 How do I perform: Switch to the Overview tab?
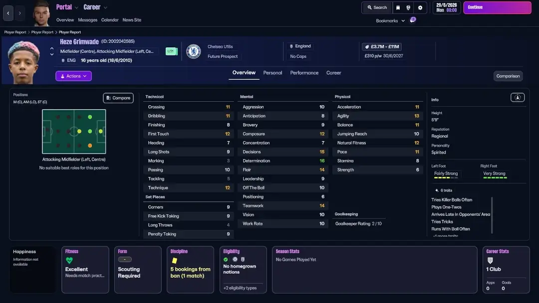[x=244, y=73]
